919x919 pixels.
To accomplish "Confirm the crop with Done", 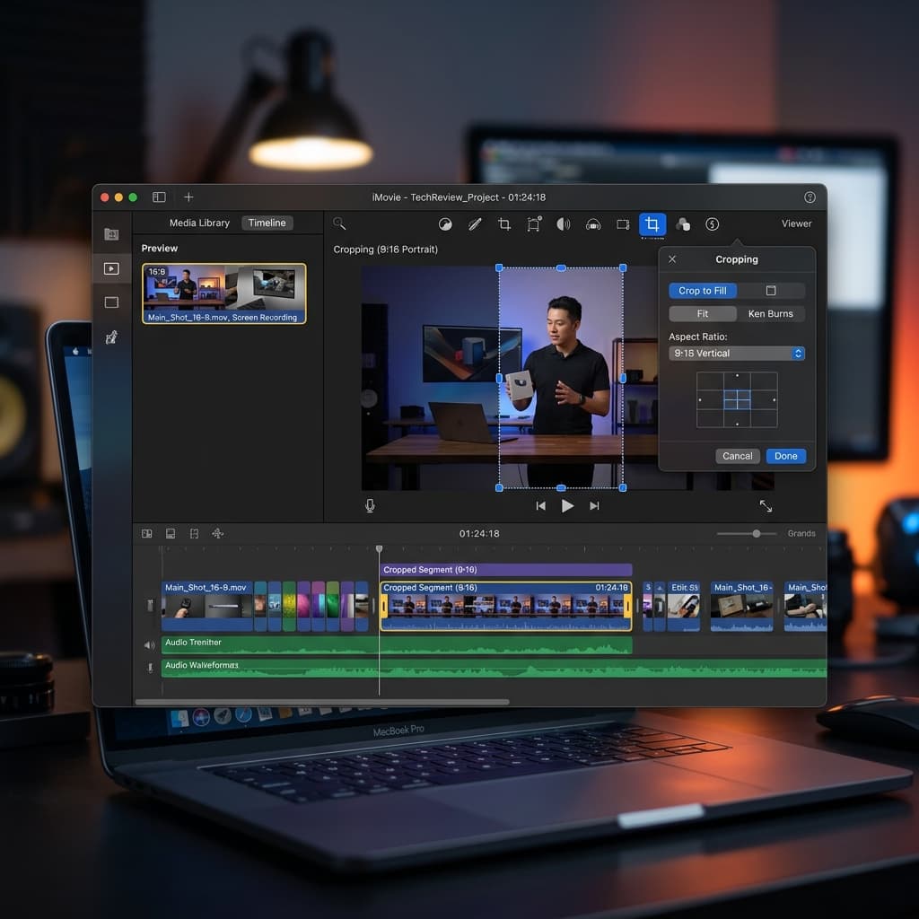I will (785, 456).
